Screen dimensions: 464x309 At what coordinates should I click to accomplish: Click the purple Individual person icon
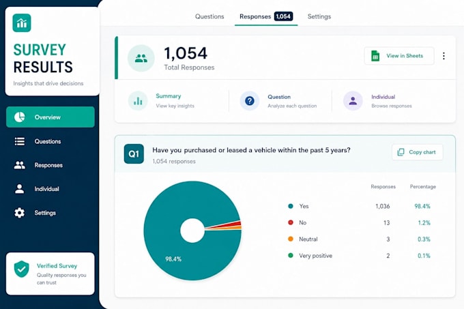(x=353, y=101)
